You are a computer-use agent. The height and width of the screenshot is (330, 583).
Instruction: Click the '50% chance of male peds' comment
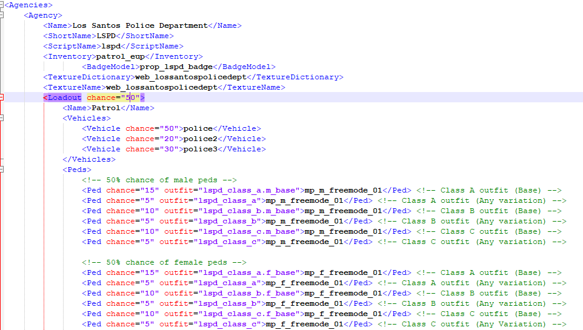coord(159,180)
